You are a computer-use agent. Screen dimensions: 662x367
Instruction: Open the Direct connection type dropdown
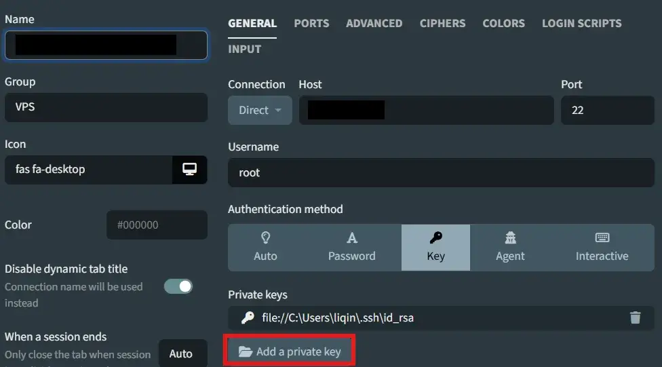coord(260,110)
